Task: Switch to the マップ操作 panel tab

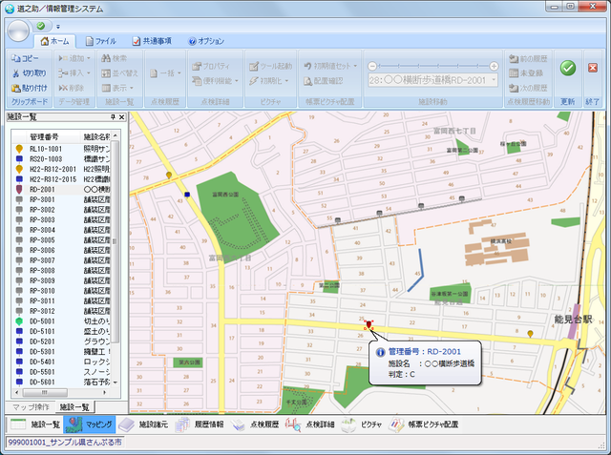Action: tap(31, 407)
